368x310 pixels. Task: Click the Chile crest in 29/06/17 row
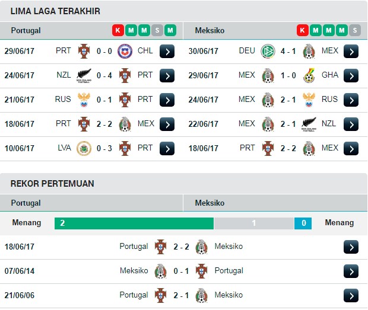coord(125,51)
